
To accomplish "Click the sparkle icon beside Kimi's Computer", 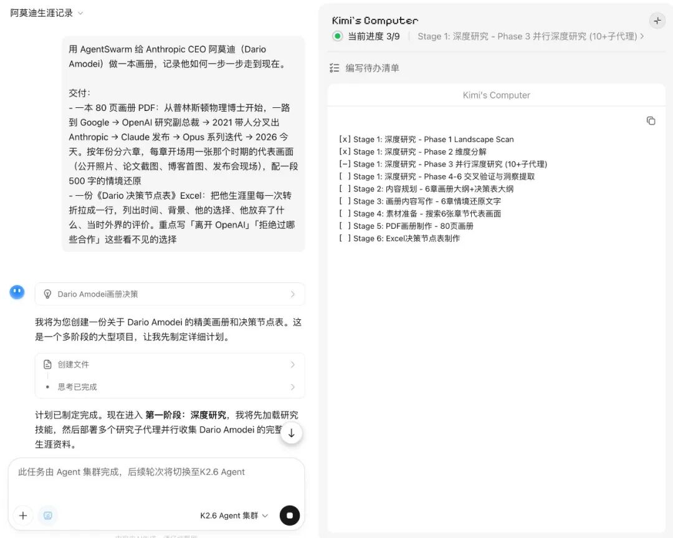I will 657,21.
